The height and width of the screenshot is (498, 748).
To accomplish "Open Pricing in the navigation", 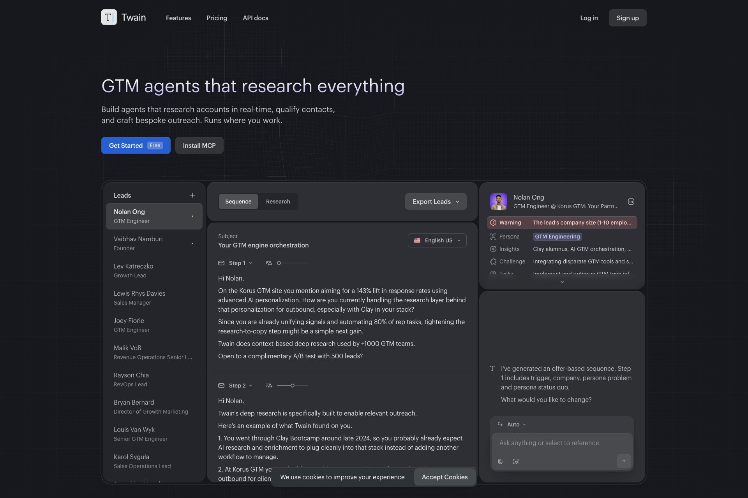I will [217, 18].
